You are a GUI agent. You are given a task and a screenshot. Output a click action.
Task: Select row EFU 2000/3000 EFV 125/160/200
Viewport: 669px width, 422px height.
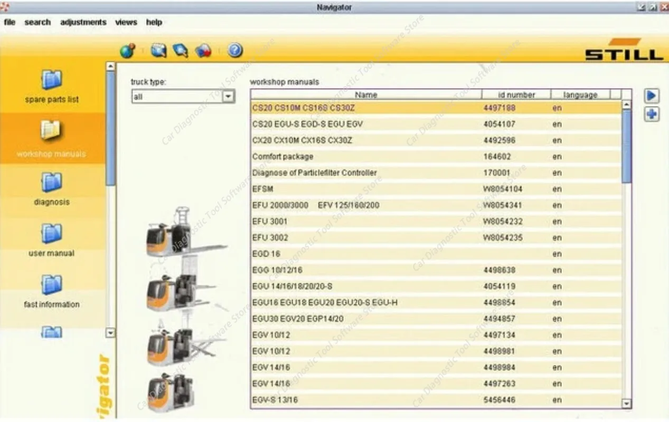point(436,205)
